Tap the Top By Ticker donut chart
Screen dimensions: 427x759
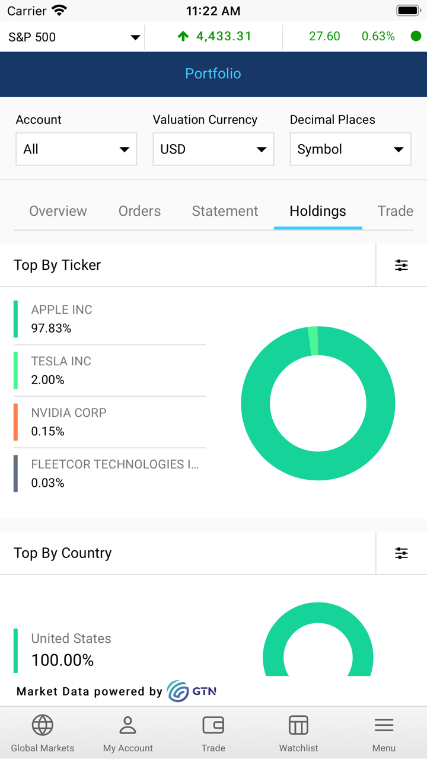coord(318,403)
